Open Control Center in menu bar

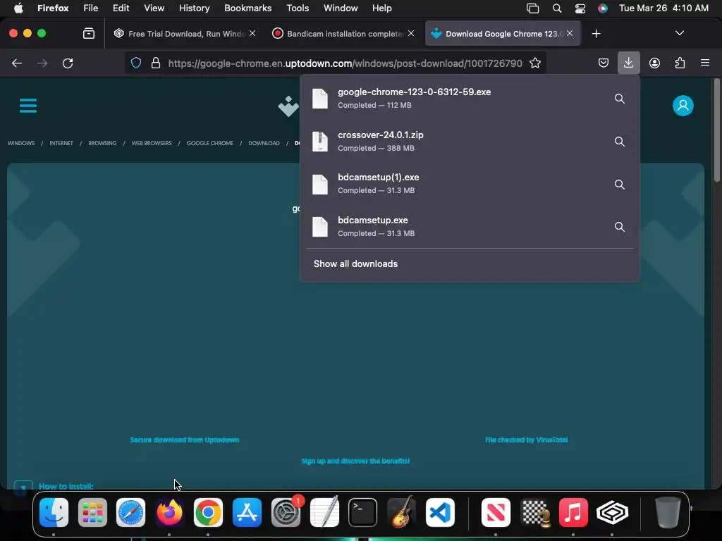[x=580, y=8]
